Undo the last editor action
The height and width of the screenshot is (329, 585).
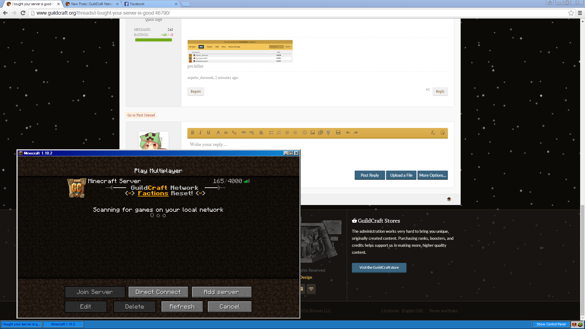pyautogui.click(x=348, y=133)
